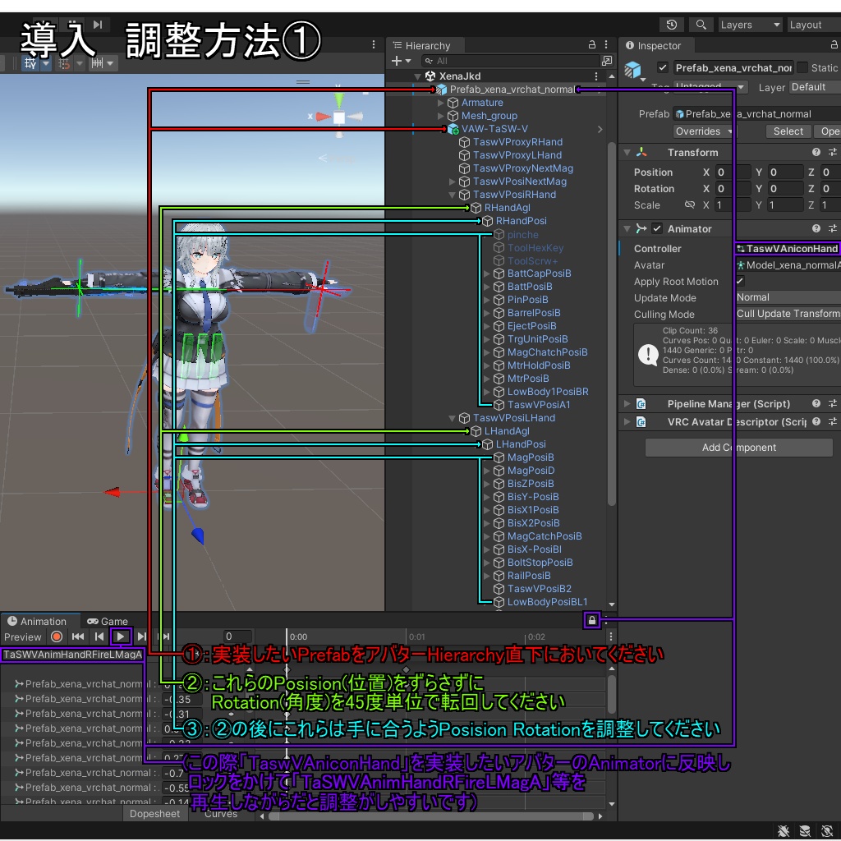Click the search icon in the top toolbar
Screen dimensions: 841x841
click(701, 25)
